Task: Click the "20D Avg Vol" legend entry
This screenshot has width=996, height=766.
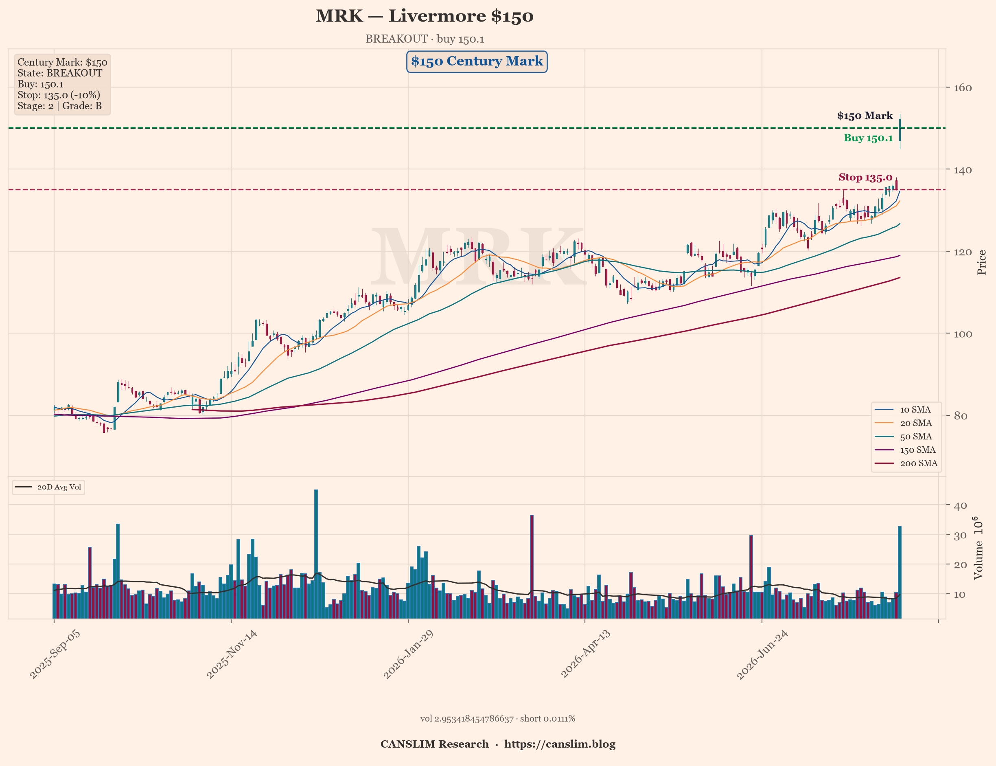Action: [x=48, y=487]
